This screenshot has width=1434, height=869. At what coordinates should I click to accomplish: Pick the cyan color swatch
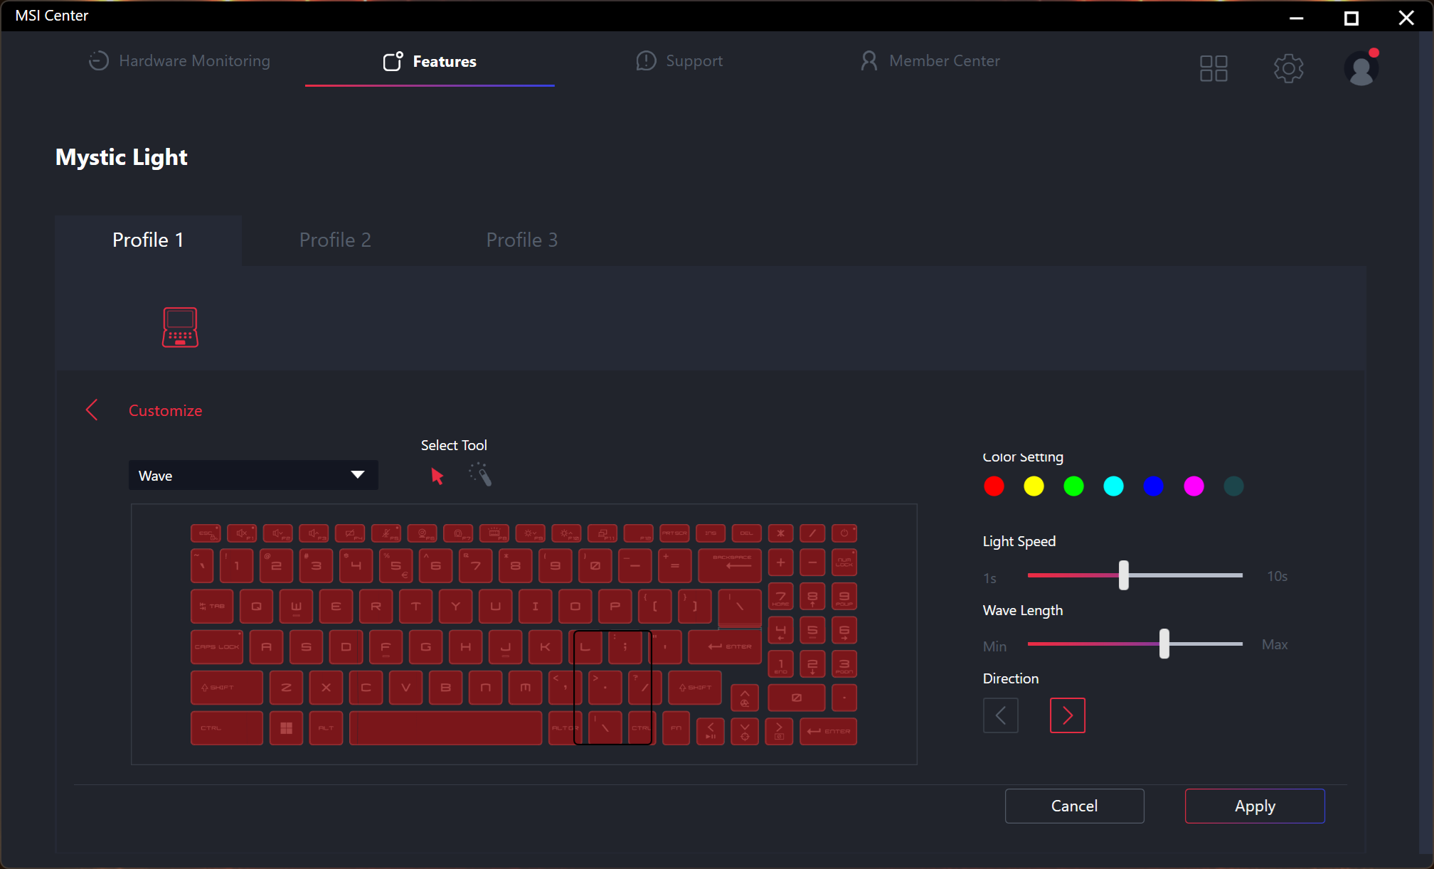[x=1113, y=486]
